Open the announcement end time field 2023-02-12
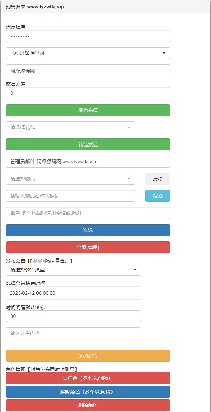 pyautogui.click(x=73, y=293)
